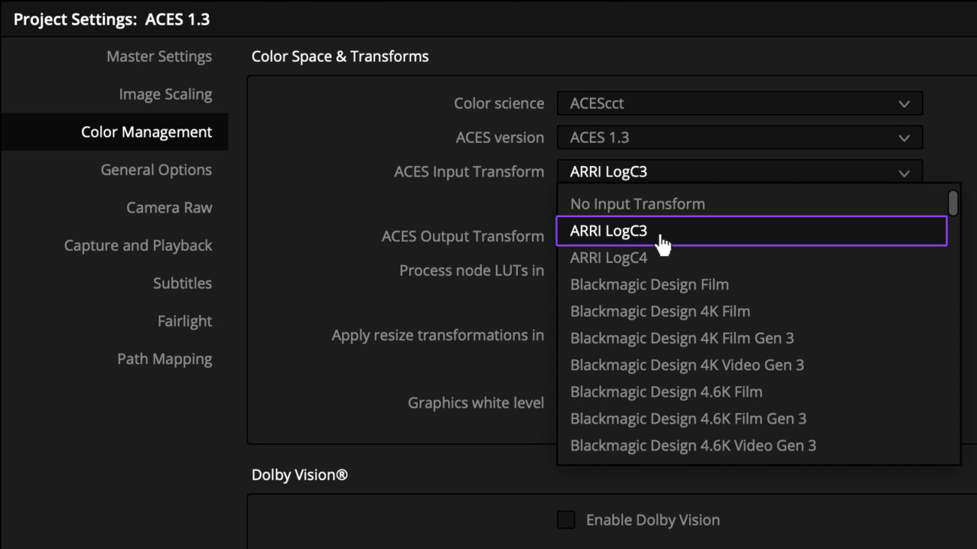The height and width of the screenshot is (549, 977).
Task: Open Path Mapping settings
Action: pos(165,358)
